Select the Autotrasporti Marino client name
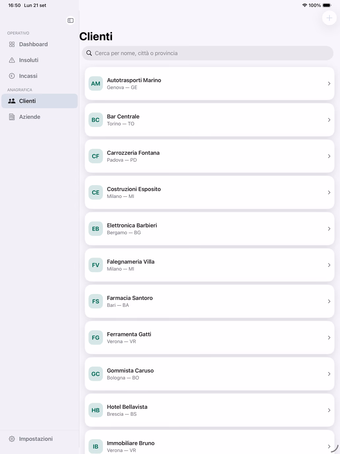The height and width of the screenshot is (454, 340). coord(134,80)
